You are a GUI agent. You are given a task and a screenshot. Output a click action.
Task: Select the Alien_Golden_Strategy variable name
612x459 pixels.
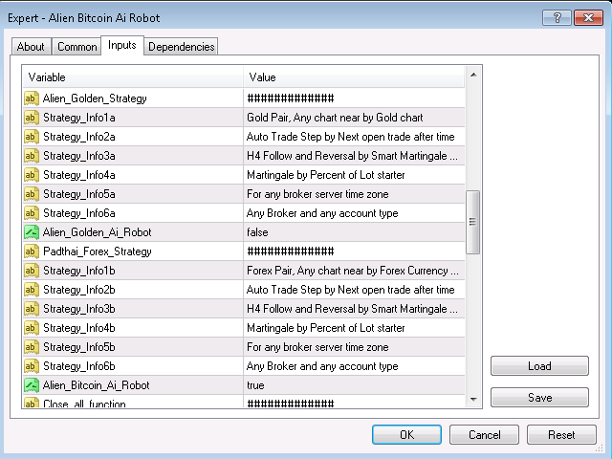[x=95, y=98]
